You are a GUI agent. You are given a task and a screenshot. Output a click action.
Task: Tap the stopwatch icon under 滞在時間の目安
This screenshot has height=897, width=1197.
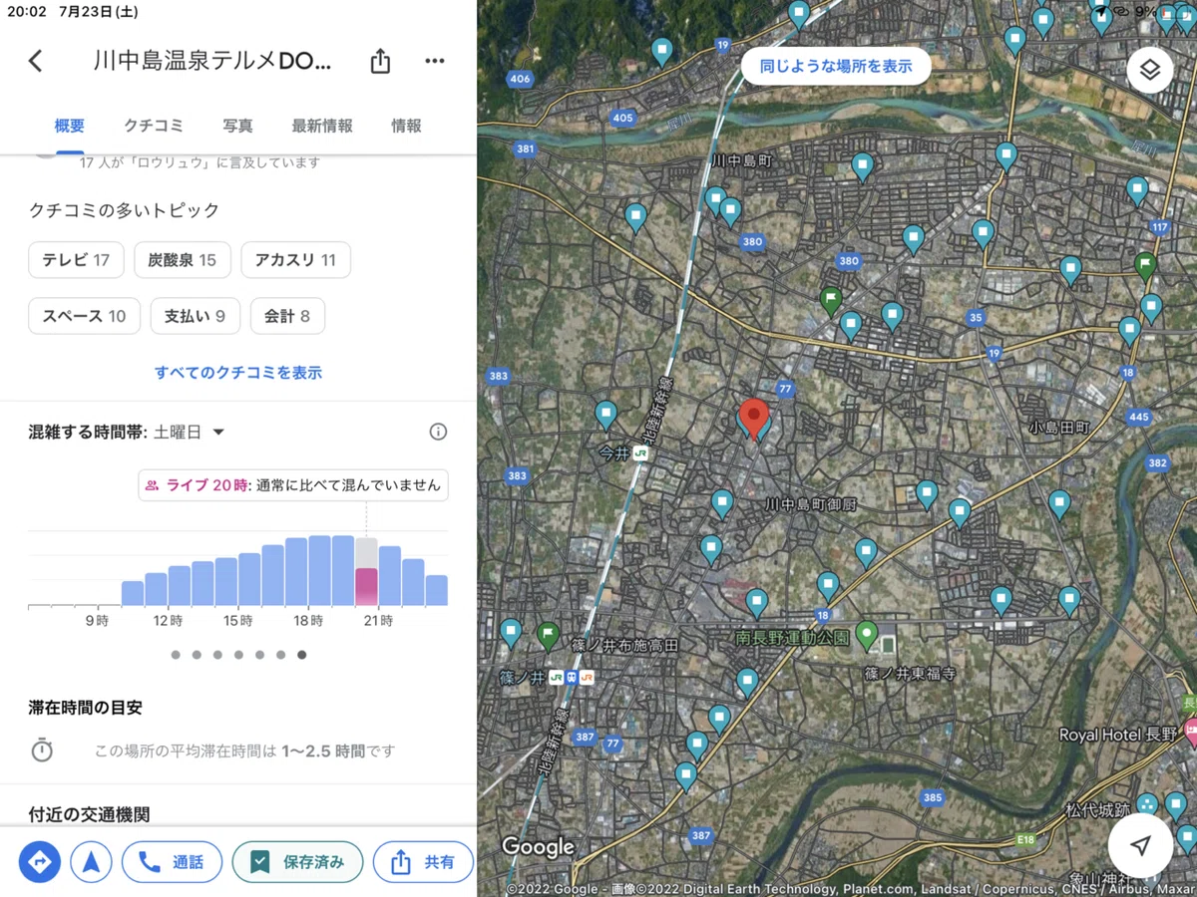coord(42,750)
